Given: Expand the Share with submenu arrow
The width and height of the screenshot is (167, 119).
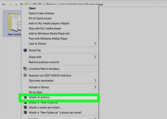Looking at the screenshot, I should click(95, 57).
